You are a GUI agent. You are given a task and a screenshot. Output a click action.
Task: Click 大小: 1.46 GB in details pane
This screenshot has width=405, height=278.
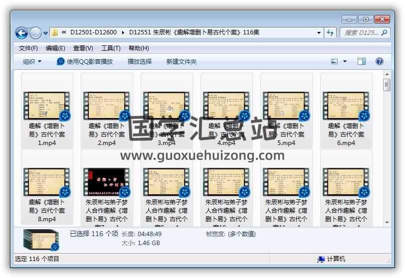[x=141, y=243]
